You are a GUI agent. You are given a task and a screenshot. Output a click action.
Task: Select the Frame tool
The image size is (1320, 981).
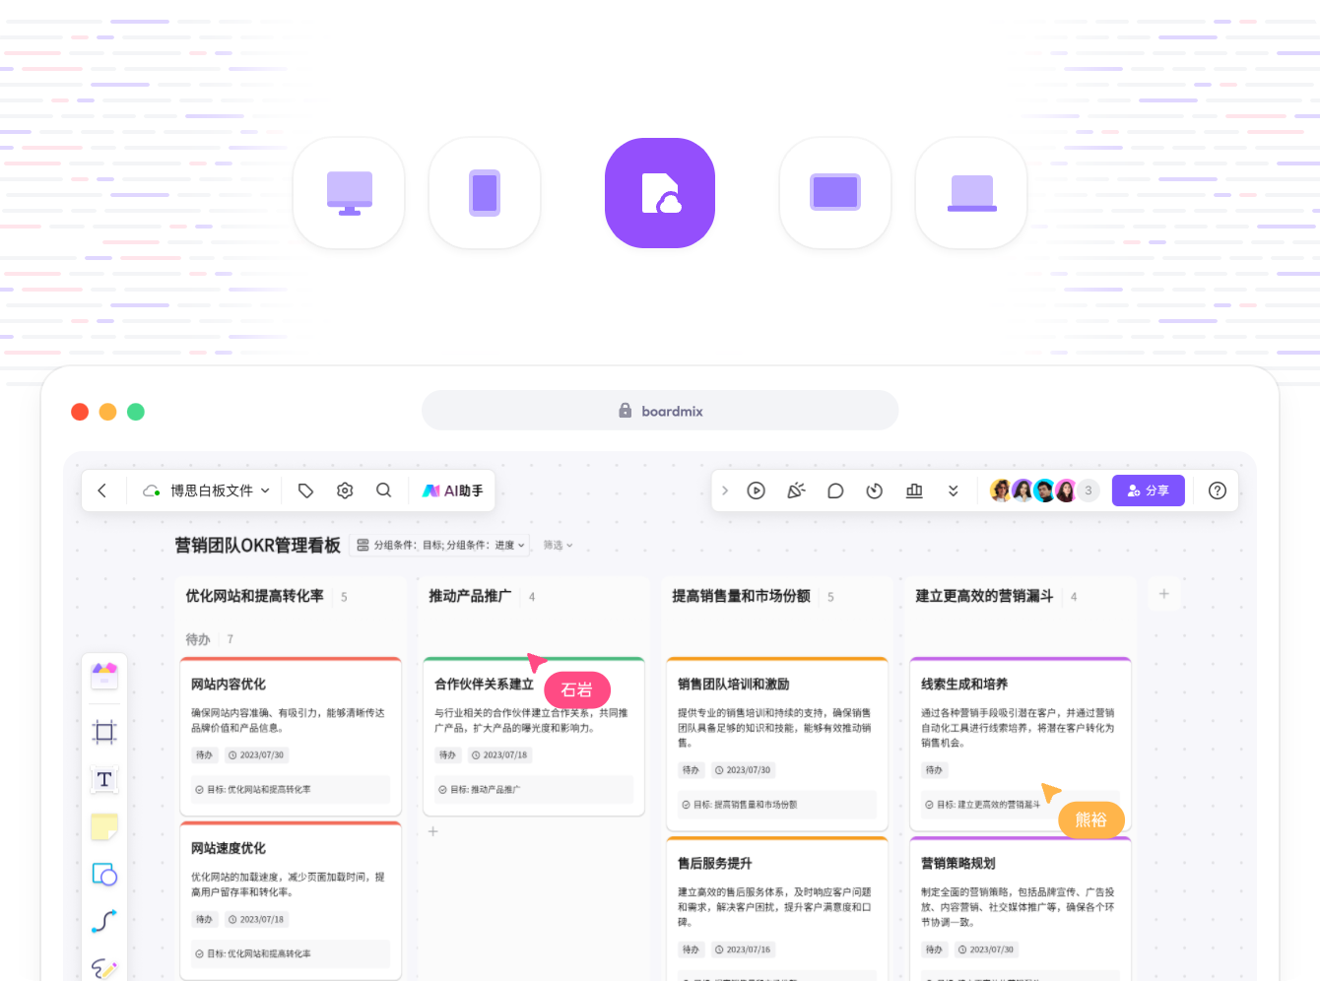104,731
